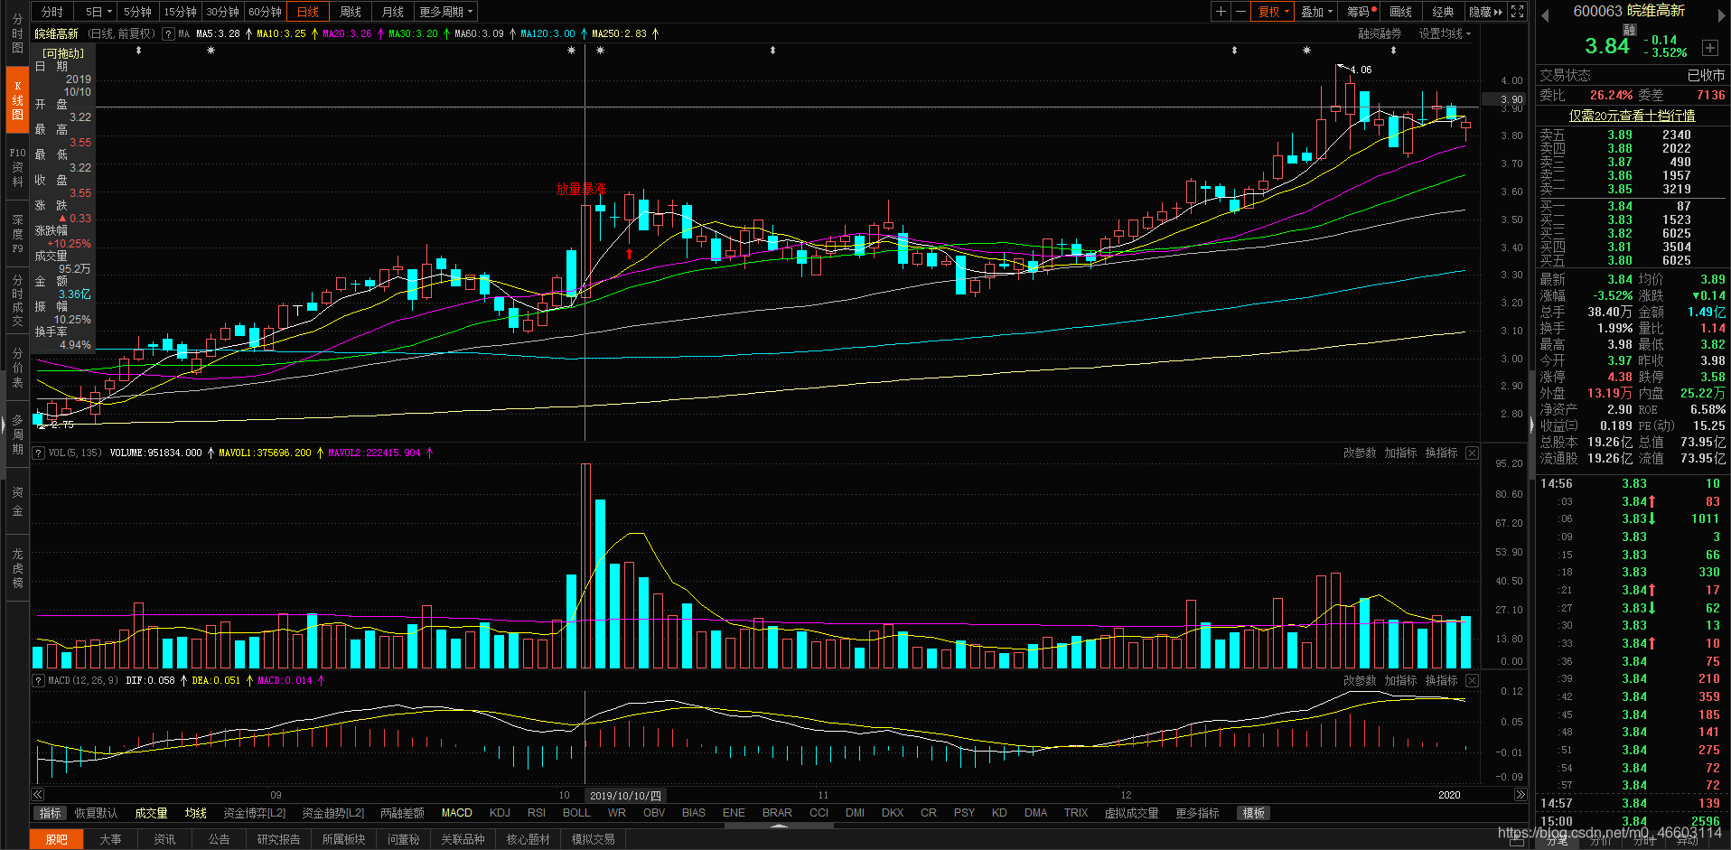This screenshot has height=850, width=1731.
Task: Close the MACD indicator panel
Action: (1472, 680)
